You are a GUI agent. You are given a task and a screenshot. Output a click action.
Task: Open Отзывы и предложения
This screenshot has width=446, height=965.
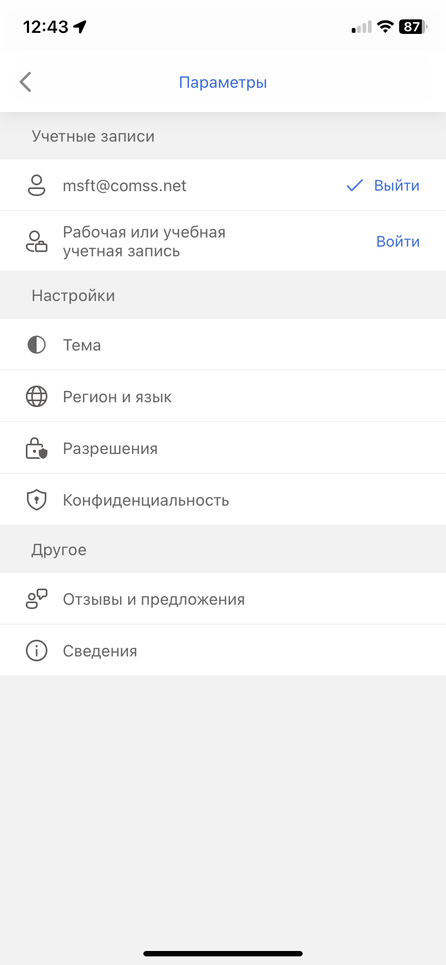[x=154, y=599]
